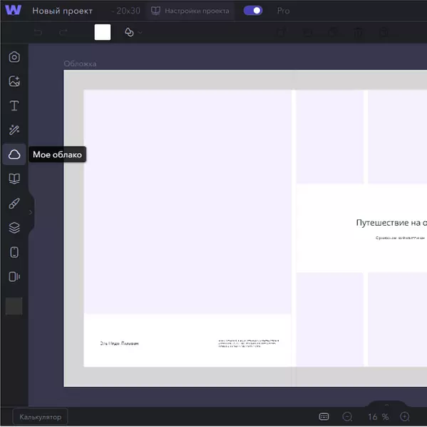Image resolution: width=427 pixels, height=427 pixels.
Task: Click the phone icon in sidebar
Action: 14,252
